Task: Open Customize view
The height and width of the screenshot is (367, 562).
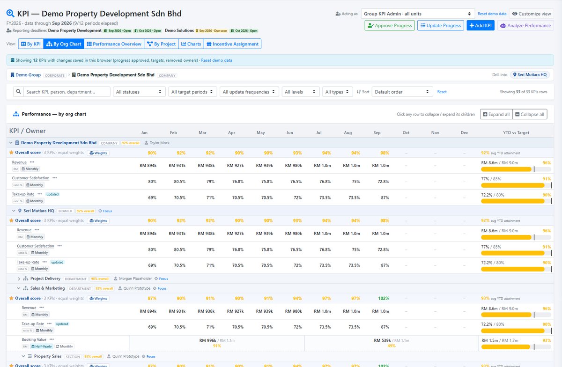Action: point(532,14)
